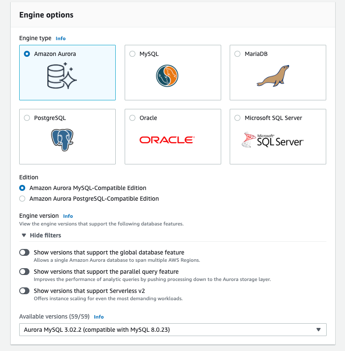Open the Available versions dropdown
The height and width of the screenshot is (351, 345).
(x=172, y=329)
